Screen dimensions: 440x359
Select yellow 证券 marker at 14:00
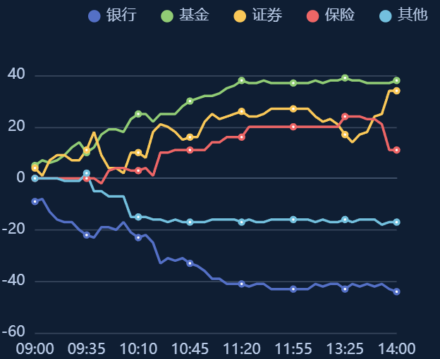[396, 91]
